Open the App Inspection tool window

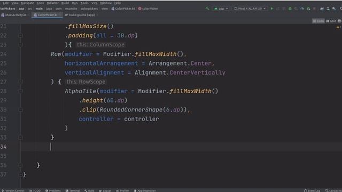coord(145,190)
